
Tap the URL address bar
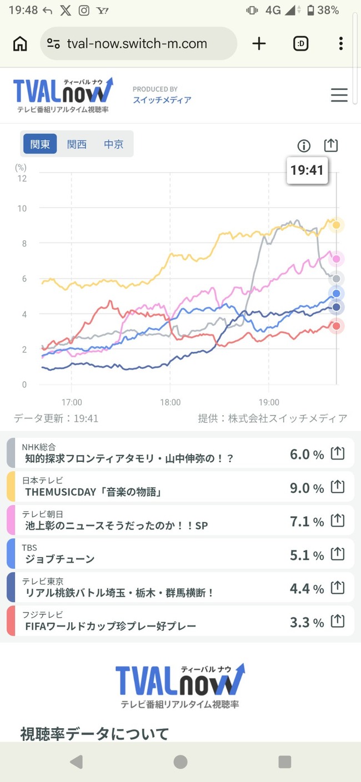(139, 44)
